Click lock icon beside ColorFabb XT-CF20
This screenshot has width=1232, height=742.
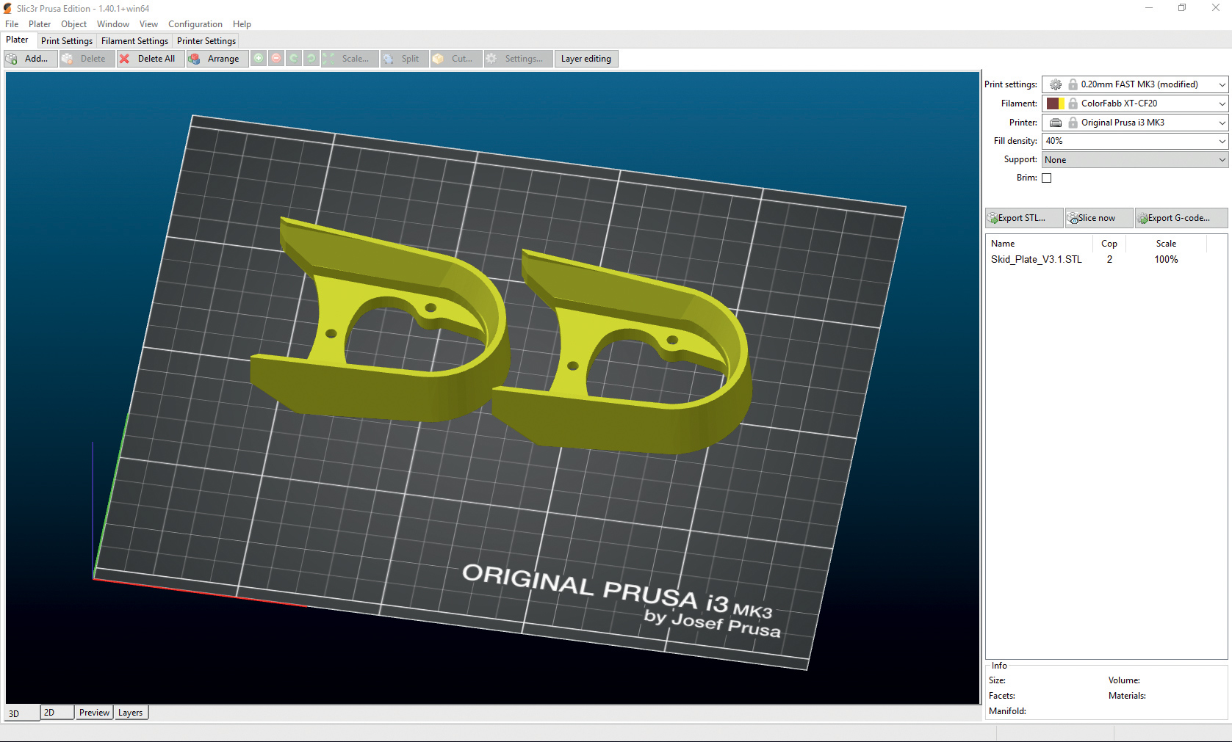(x=1073, y=103)
